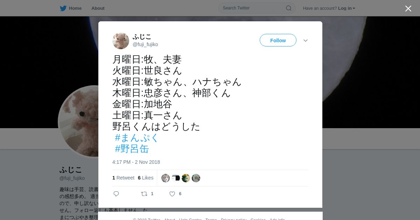View the 6 Likes list

click(146, 178)
